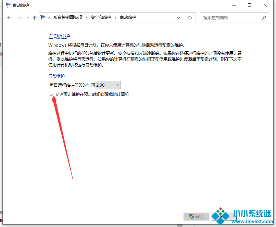The height and width of the screenshot is (227, 276).
Task: Expand hidden breadcrumb path chevrons
Action: coord(49,17)
